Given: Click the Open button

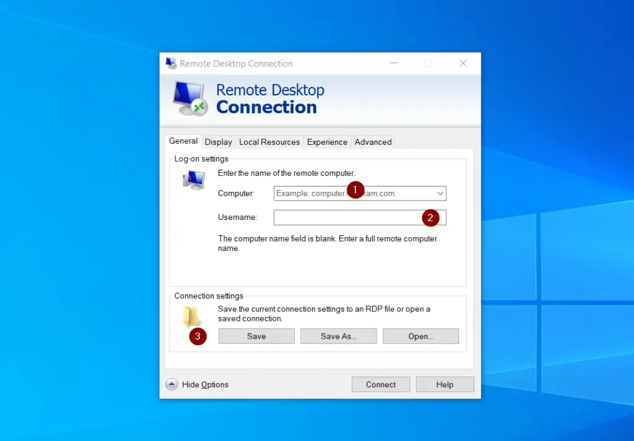Looking at the screenshot, I should tap(420, 336).
